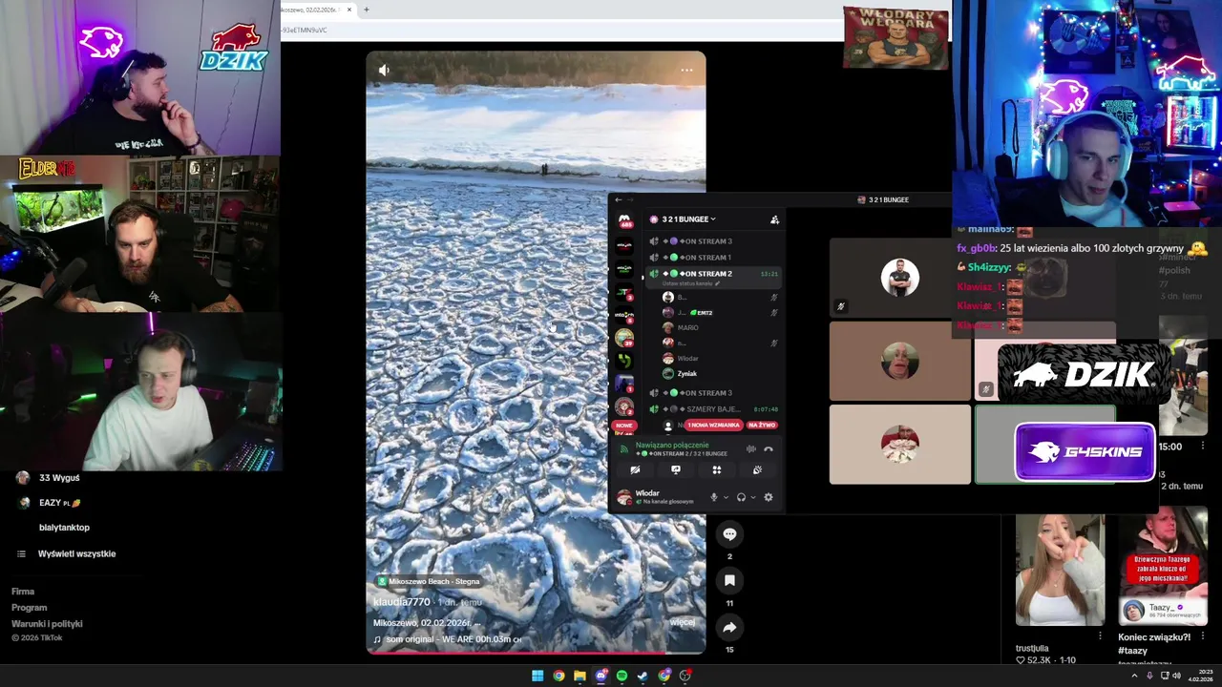Image resolution: width=1222 pixels, height=687 pixels.
Task: Select user MARIO in voice channel
Action: pos(687,328)
